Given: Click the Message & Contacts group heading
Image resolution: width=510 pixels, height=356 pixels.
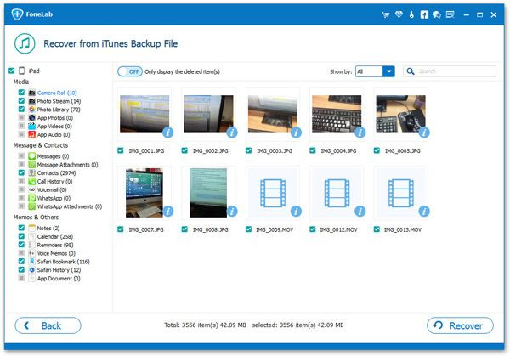Looking at the screenshot, I should pyautogui.click(x=41, y=145).
